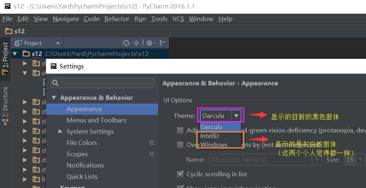Select Windows in theme list
The width and height of the screenshot is (366, 188).
pyautogui.click(x=220, y=145)
